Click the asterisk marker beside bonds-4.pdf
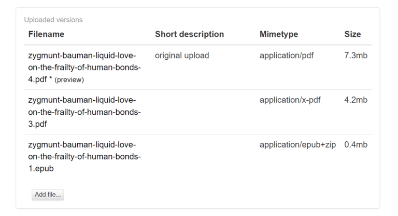The image size is (398, 216). [50, 80]
